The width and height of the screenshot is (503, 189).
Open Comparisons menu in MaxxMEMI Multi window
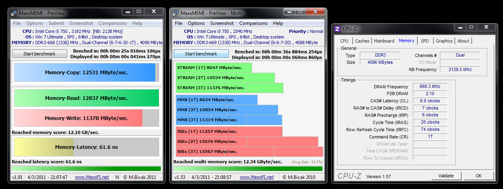click(253, 23)
